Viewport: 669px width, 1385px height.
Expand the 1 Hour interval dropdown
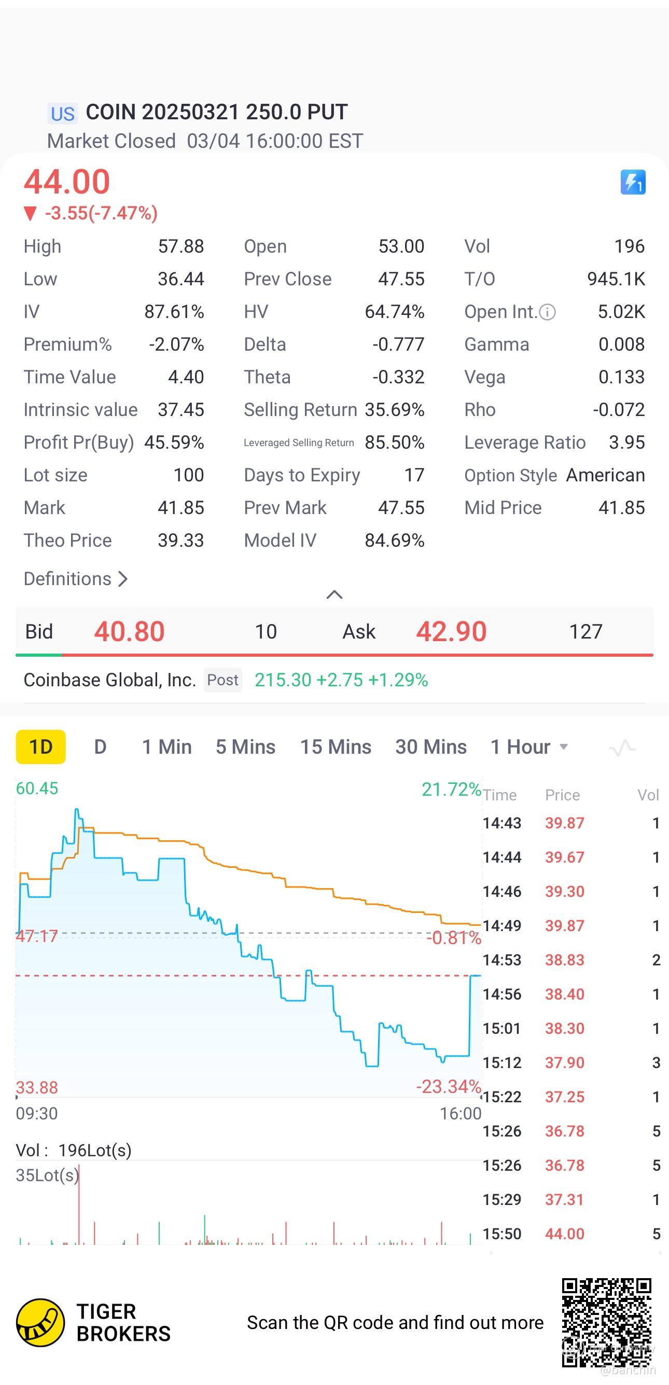click(529, 747)
